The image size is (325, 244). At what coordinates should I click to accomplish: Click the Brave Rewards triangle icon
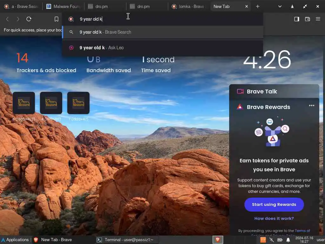coord(240,107)
